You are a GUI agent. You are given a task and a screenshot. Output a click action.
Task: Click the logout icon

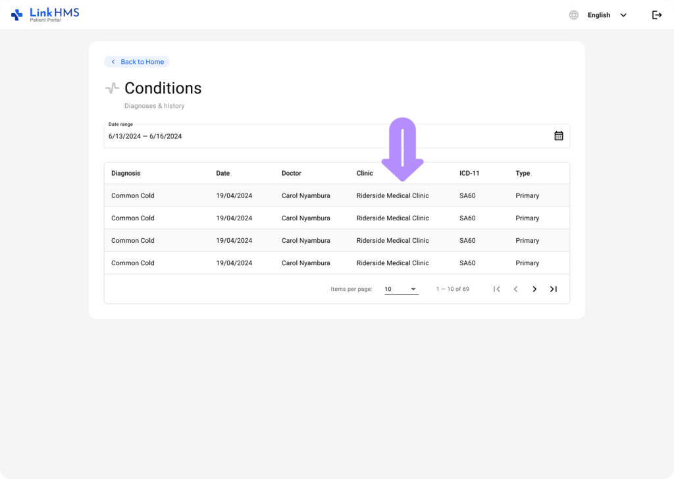tap(656, 15)
